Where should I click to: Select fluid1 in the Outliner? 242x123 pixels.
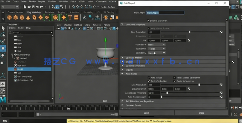click(x=20, y=69)
